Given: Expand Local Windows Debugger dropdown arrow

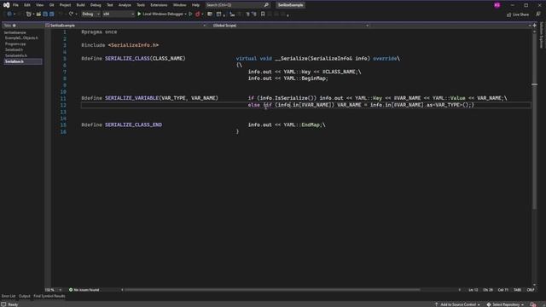Looking at the screenshot, I should [x=185, y=14].
